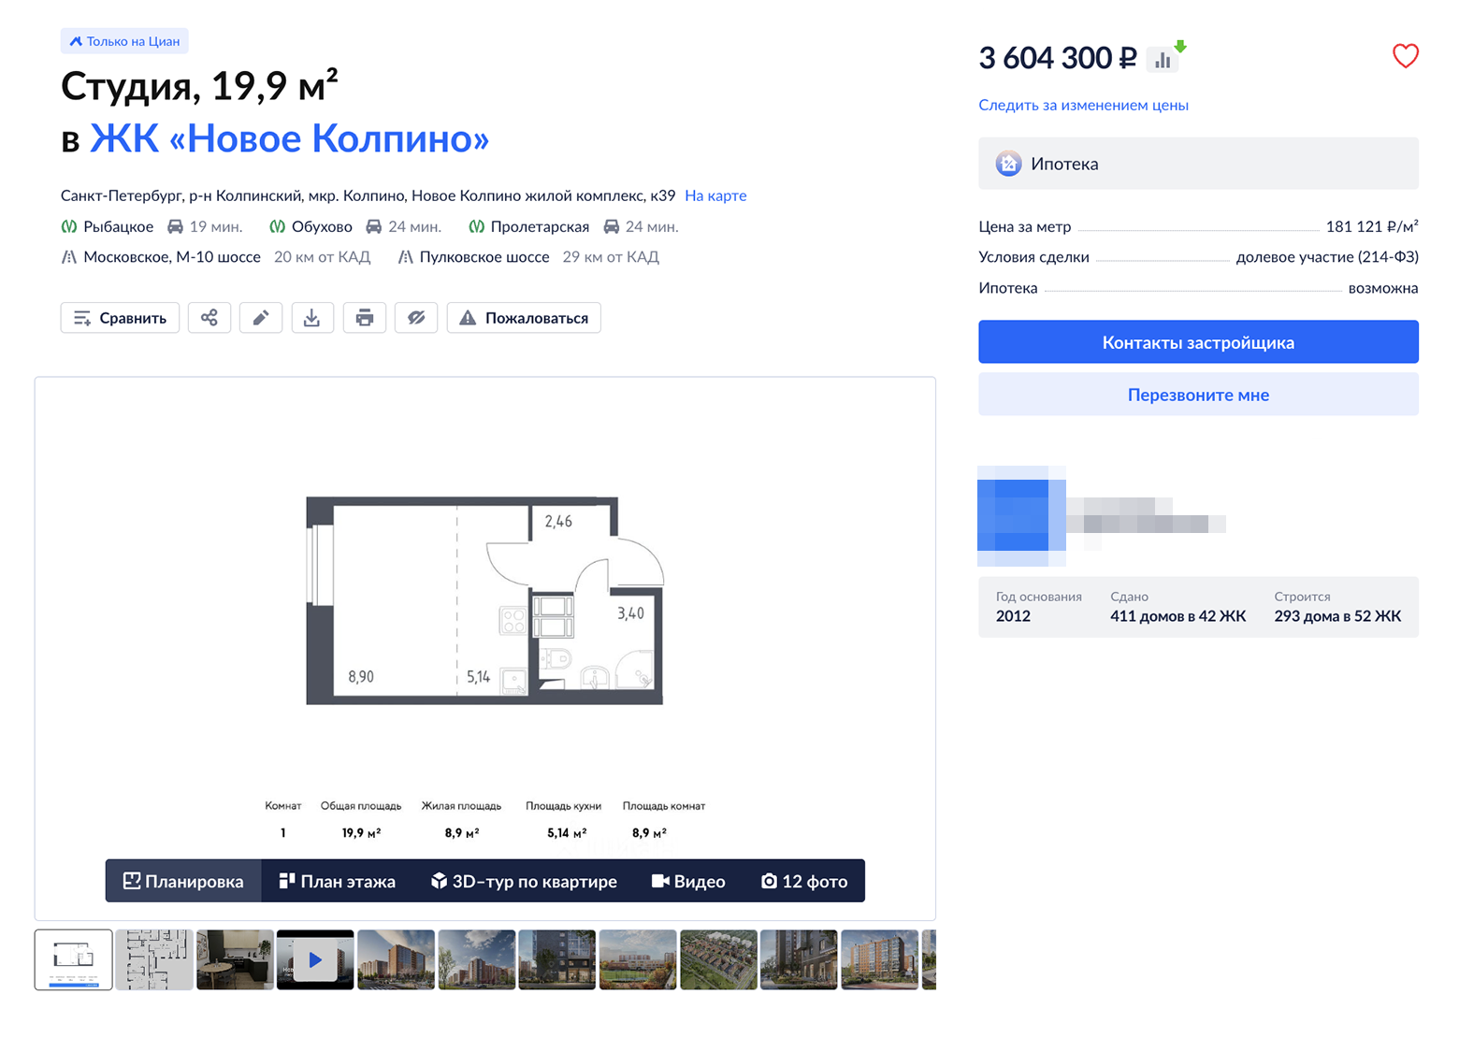This screenshot has width=1459, height=1037.
Task: Click the pencil note icon button
Action: point(261,318)
